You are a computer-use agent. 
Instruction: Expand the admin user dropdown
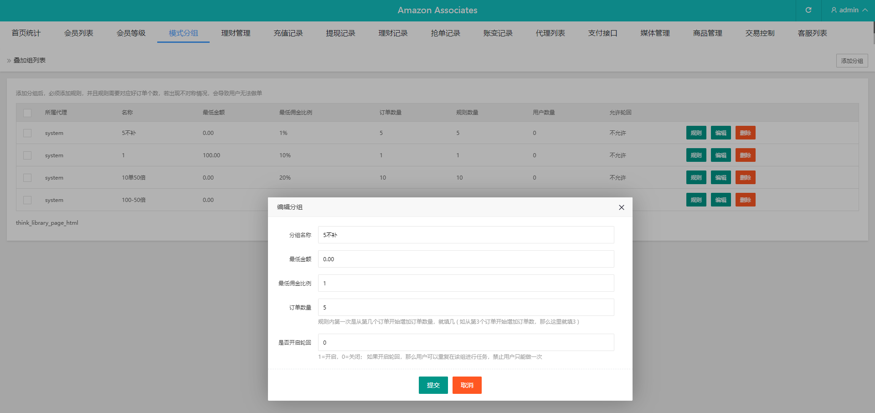click(849, 10)
